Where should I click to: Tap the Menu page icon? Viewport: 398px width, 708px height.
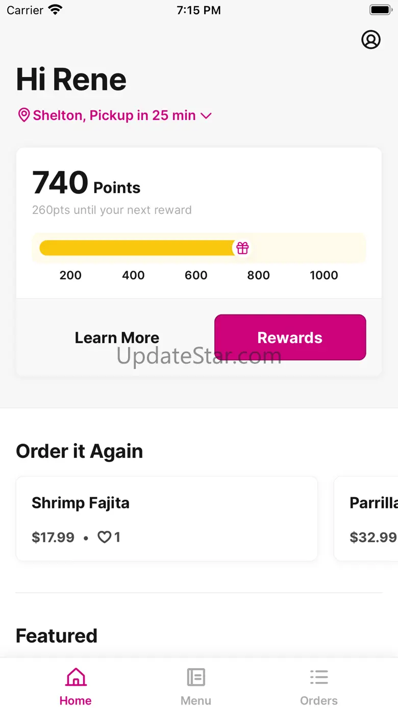pos(196,677)
